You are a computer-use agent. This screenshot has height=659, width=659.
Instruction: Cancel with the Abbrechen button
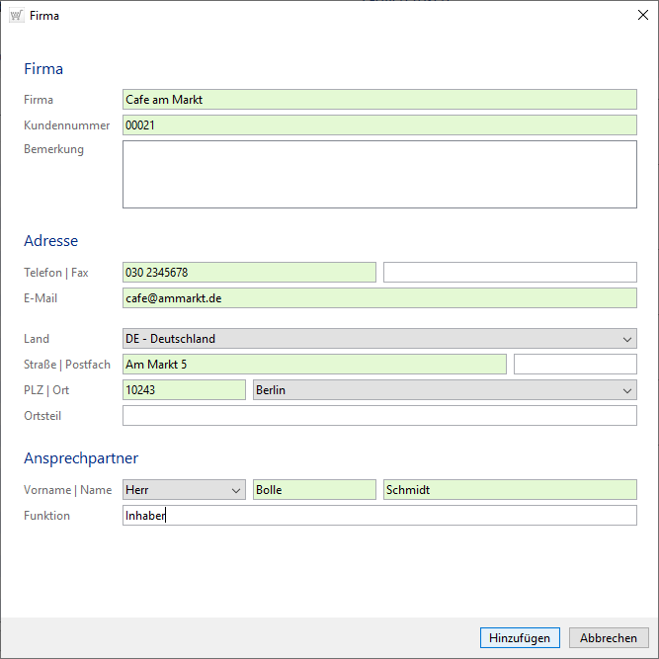(609, 638)
